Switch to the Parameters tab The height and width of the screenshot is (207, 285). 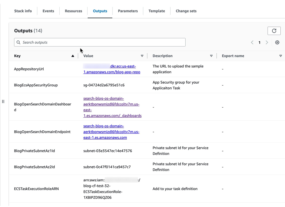(128, 11)
